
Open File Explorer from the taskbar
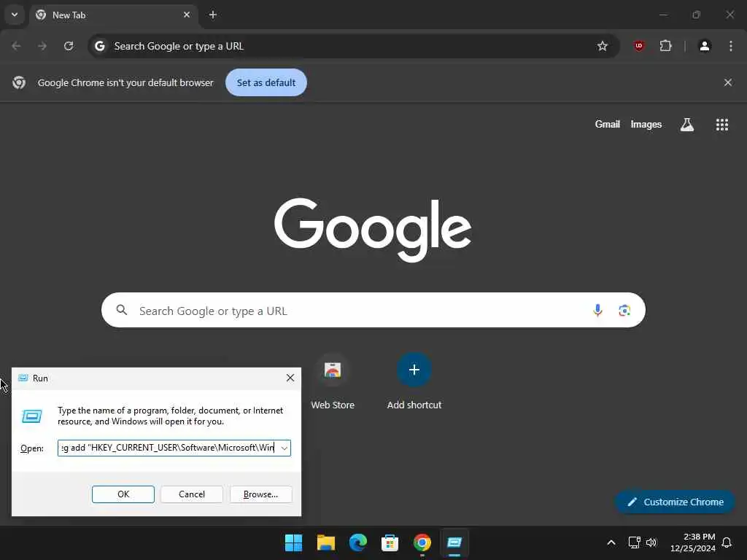(x=326, y=542)
